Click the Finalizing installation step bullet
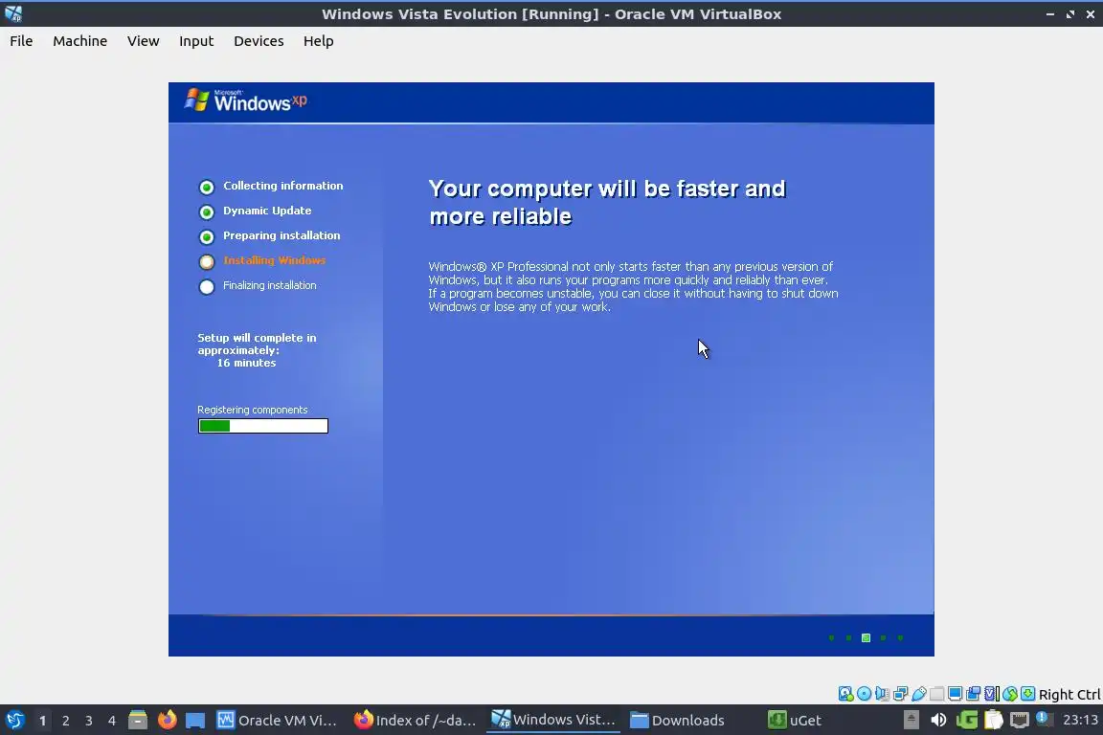The image size is (1103, 735). [206, 286]
